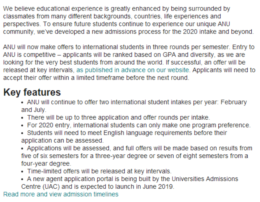Screen dimensions: 260x202
Task: Click 'Read more and view admission timelines' link
Action: 61,194
